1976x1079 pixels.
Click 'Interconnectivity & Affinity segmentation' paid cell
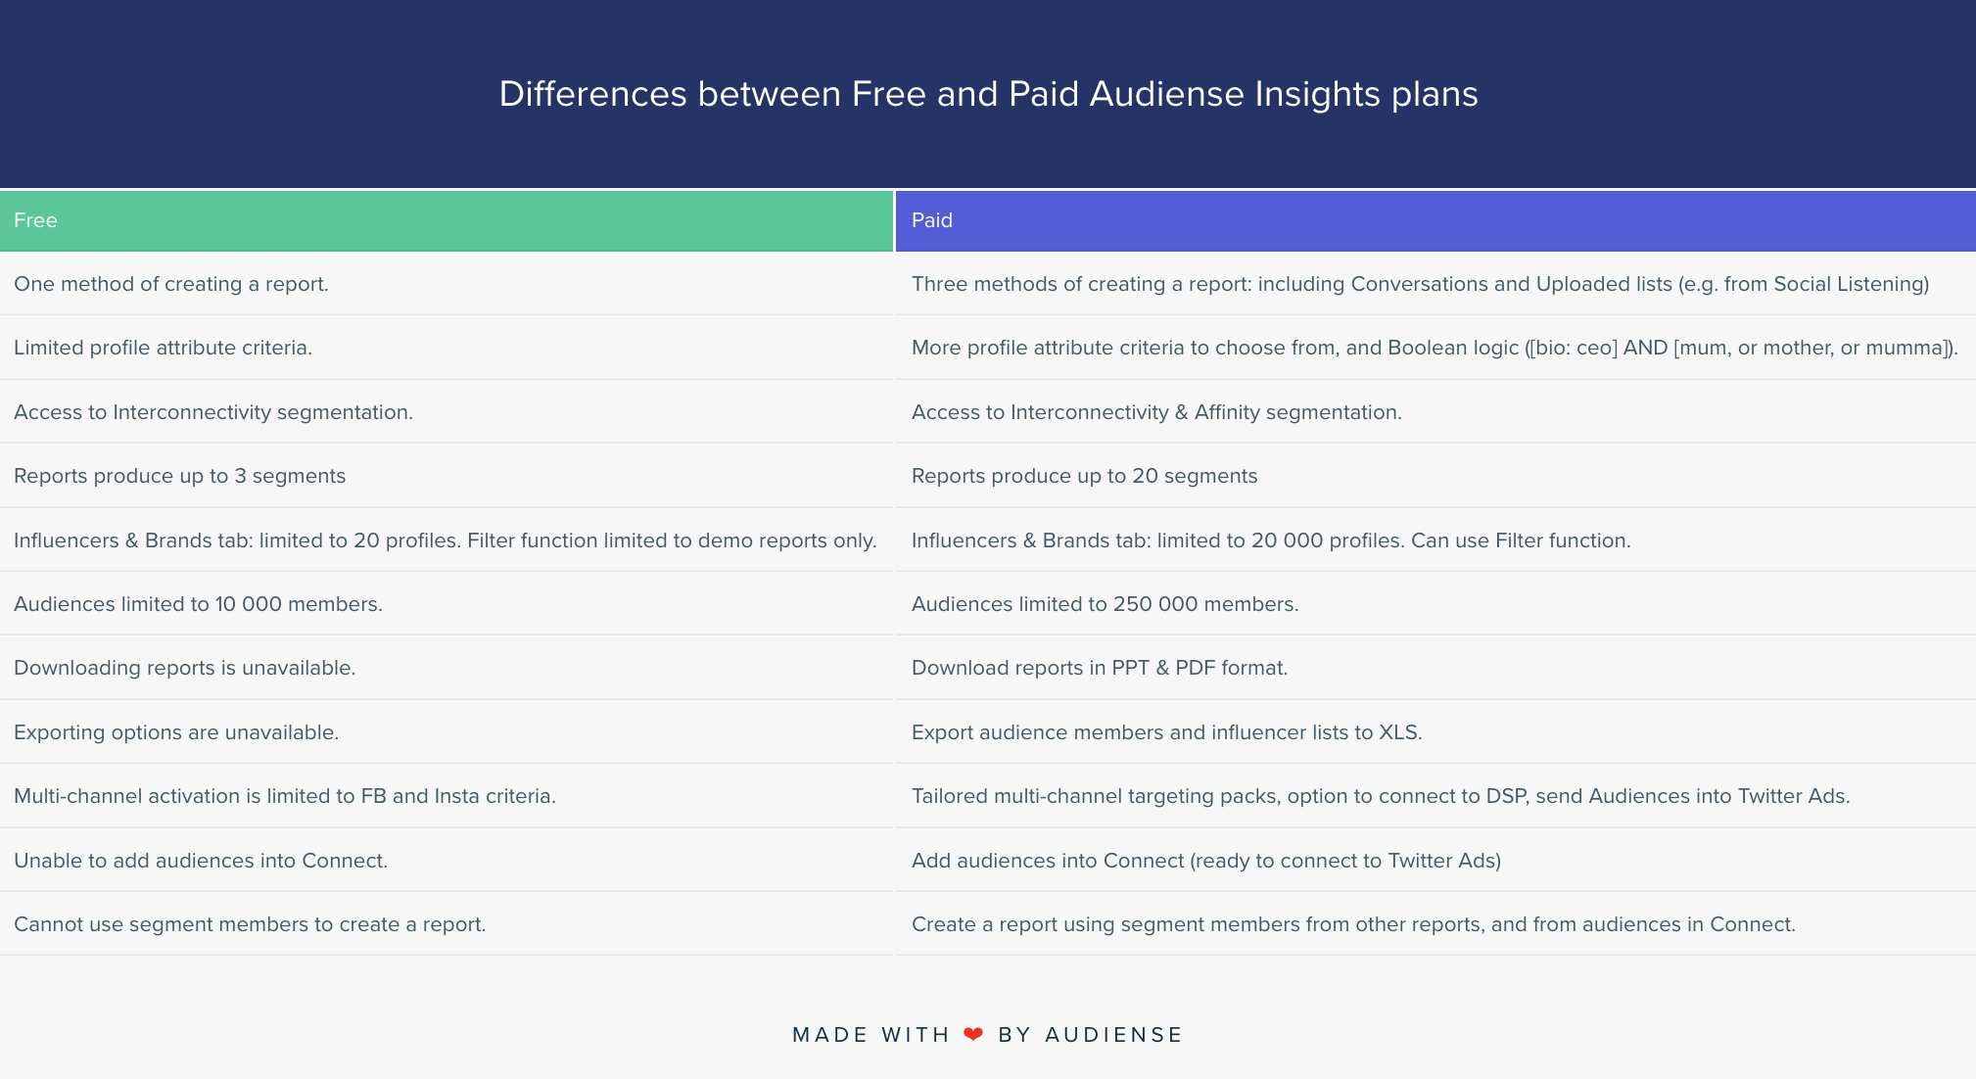[x=1435, y=412]
